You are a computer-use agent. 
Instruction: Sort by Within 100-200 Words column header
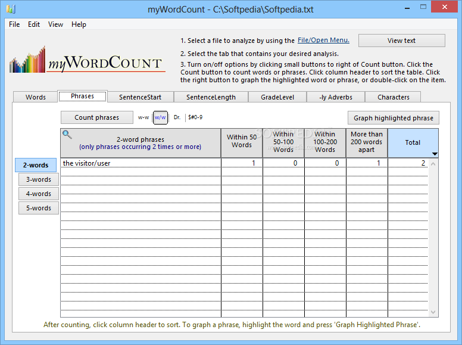(x=325, y=143)
